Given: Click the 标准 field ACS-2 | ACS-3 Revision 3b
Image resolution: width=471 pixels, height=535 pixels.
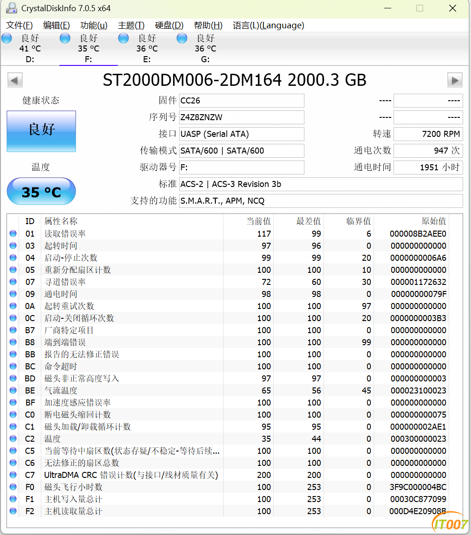Looking at the screenshot, I should click(x=321, y=184).
